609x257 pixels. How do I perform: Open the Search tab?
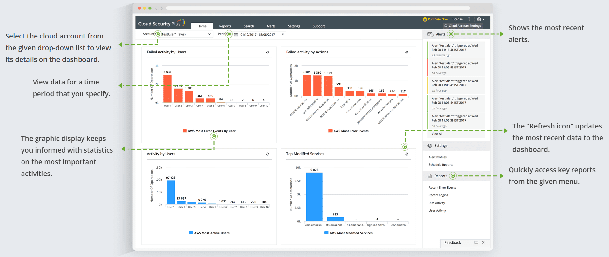click(x=249, y=26)
